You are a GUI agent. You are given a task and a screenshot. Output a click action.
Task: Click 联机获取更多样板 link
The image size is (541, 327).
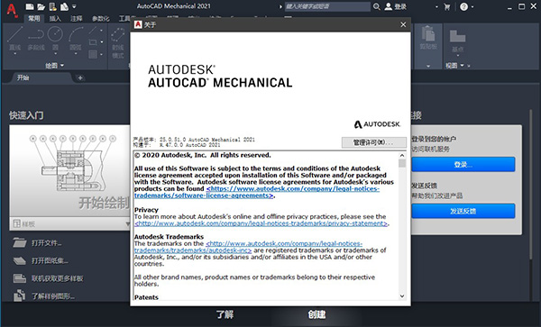pos(58,278)
